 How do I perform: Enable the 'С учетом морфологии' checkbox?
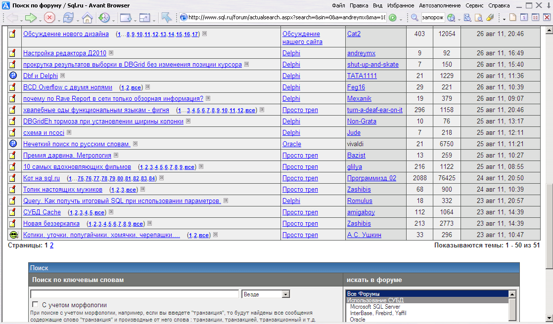tap(35, 305)
